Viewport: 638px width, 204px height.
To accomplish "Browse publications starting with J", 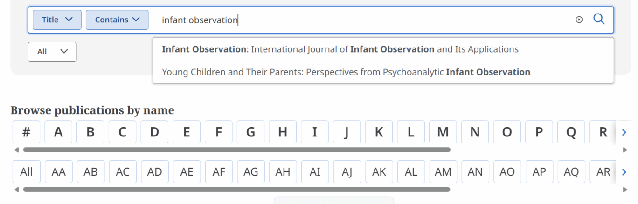I will pyautogui.click(x=347, y=132).
